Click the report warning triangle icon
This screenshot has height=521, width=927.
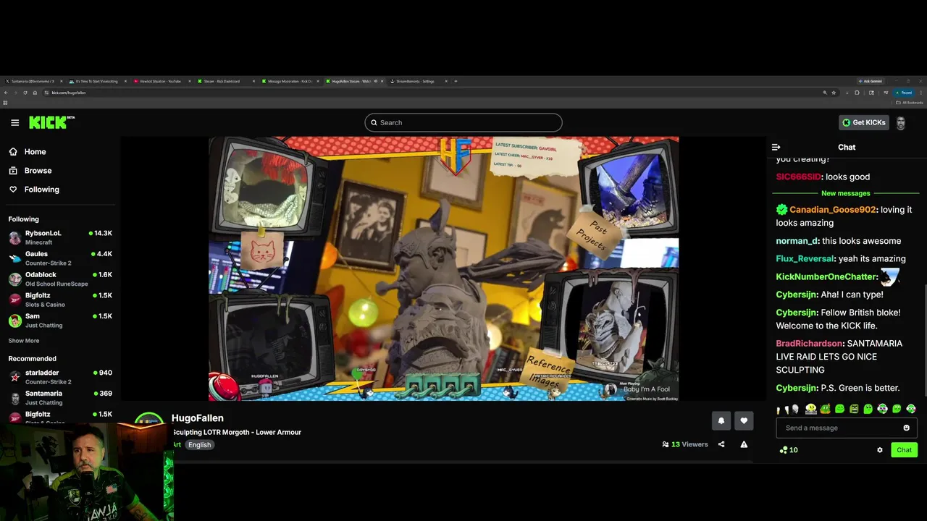(x=744, y=444)
